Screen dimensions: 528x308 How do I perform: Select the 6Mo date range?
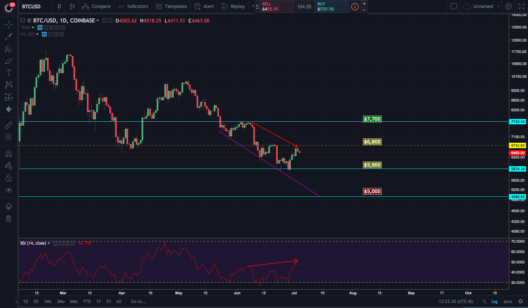pyautogui.click(x=74, y=302)
